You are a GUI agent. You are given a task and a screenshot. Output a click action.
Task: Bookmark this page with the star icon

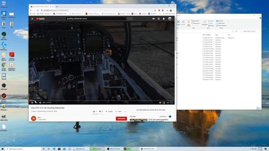155,10
